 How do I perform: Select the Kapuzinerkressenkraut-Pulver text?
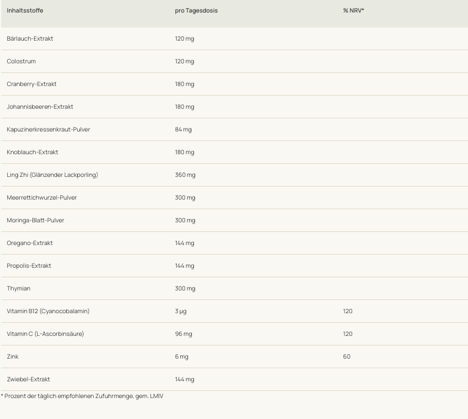48,130
